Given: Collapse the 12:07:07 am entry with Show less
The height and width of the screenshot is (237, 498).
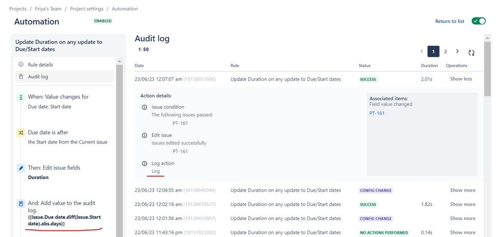Looking at the screenshot, I should [461, 79].
